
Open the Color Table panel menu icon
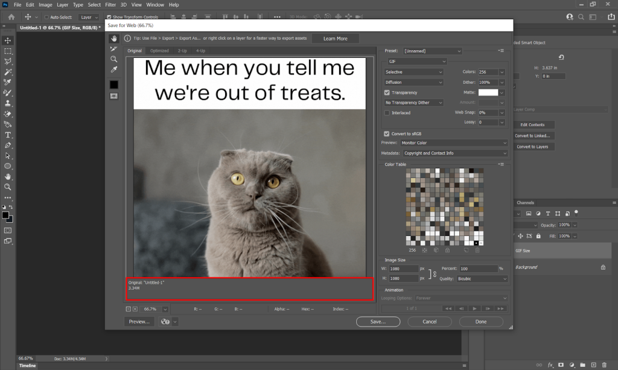point(502,164)
